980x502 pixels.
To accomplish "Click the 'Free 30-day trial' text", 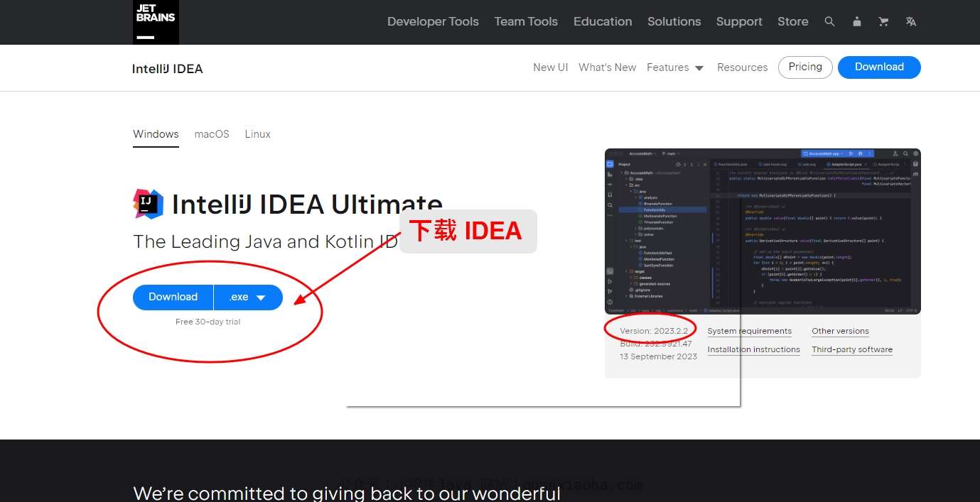I will pos(208,322).
